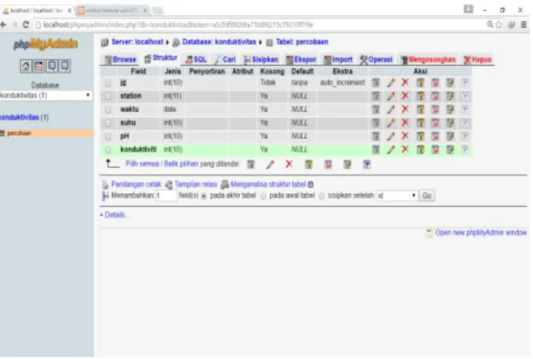Edit the konduktiviti field with pencil icon

click(x=390, y=149)
